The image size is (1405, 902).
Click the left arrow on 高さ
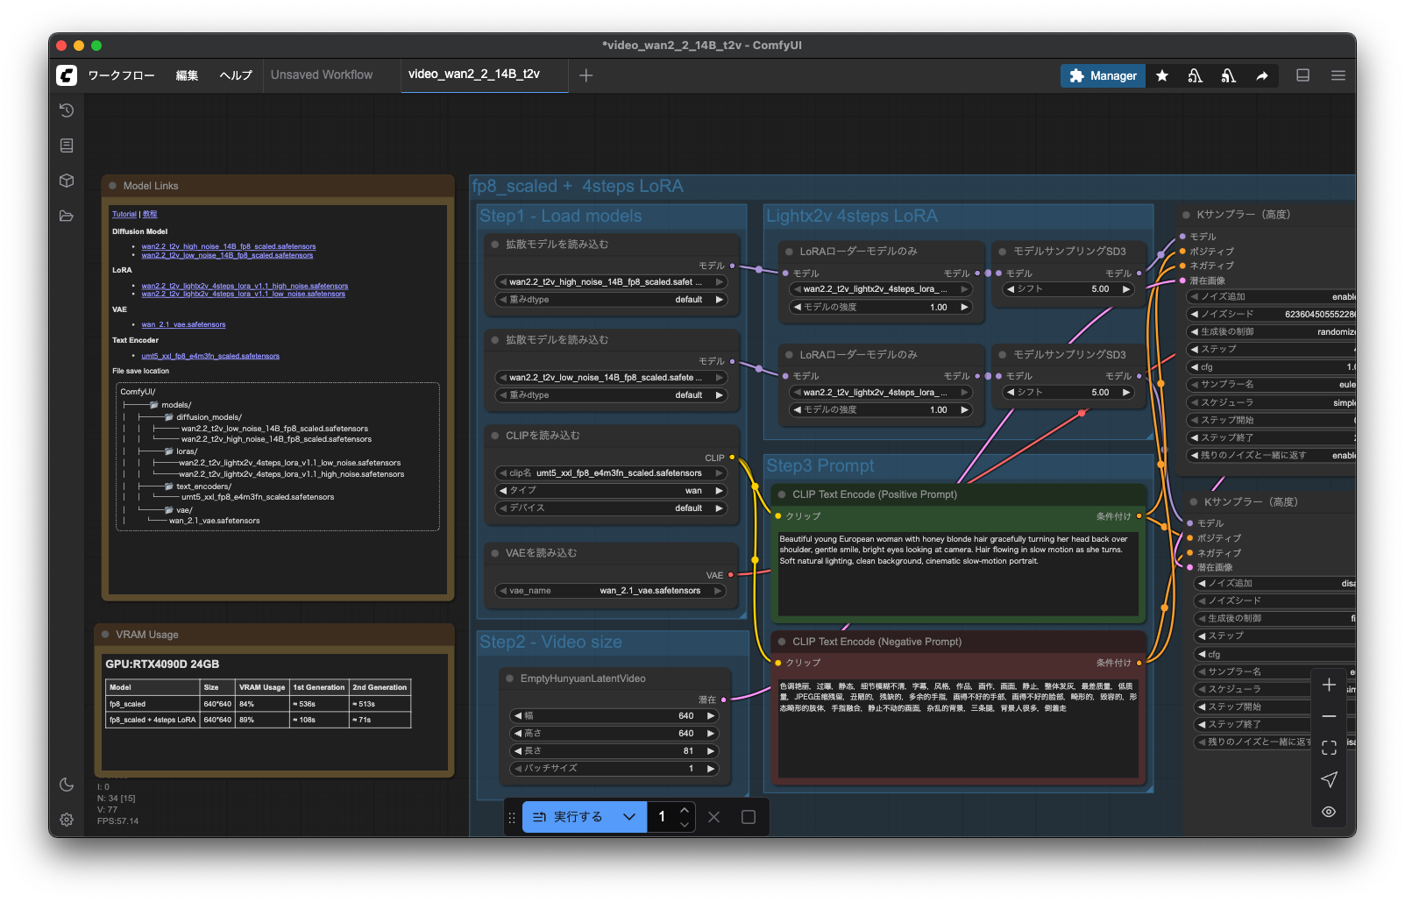[x=518, y=734]
